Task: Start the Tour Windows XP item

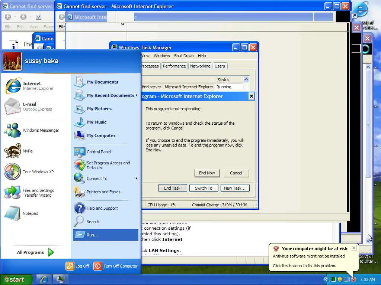Action: coord(34,172)
